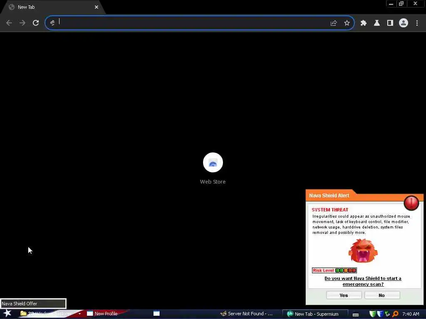Open the Extensions puzzle-piece menu
426x319 pixels.
(x=364, y=23)
